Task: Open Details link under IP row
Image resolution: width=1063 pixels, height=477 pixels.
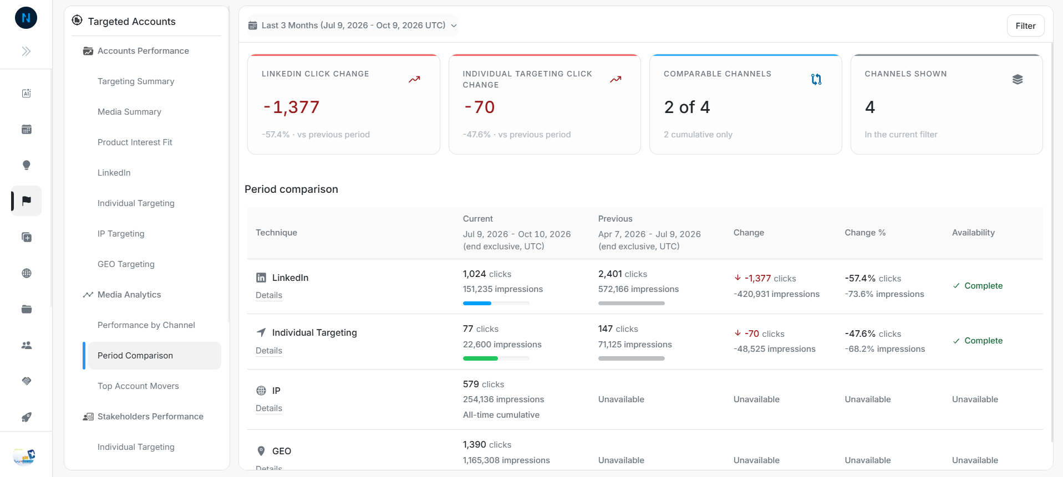Action: (269, 408)
